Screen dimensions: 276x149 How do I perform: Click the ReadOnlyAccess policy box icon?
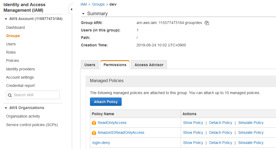pos(94,123)
